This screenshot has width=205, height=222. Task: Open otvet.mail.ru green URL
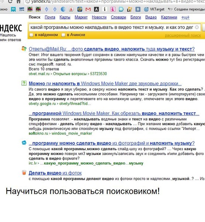(x=39, y=74)
